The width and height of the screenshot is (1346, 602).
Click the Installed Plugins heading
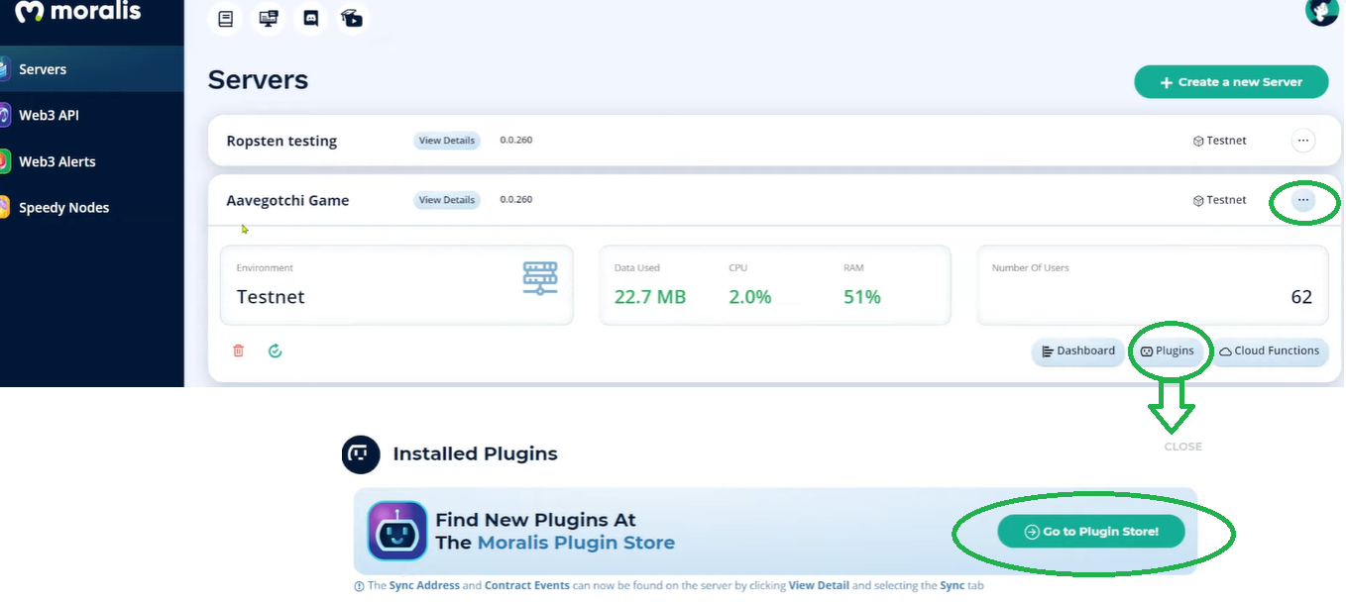[x=475, y=454]
